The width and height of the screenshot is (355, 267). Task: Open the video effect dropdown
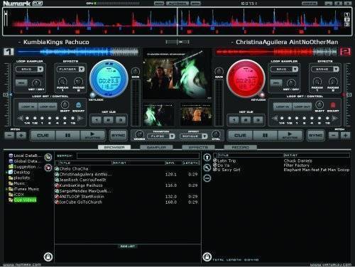204,136
